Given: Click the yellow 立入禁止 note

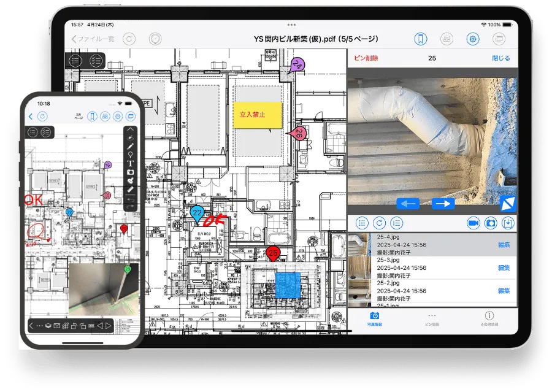Looking at the screenshot, I should click(x=258, y=115).
